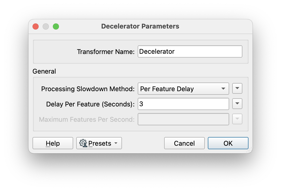Cancel the Decelerator parameter changes
The image size is (281, 191).
pyautogui.click(x=184, y=143)
